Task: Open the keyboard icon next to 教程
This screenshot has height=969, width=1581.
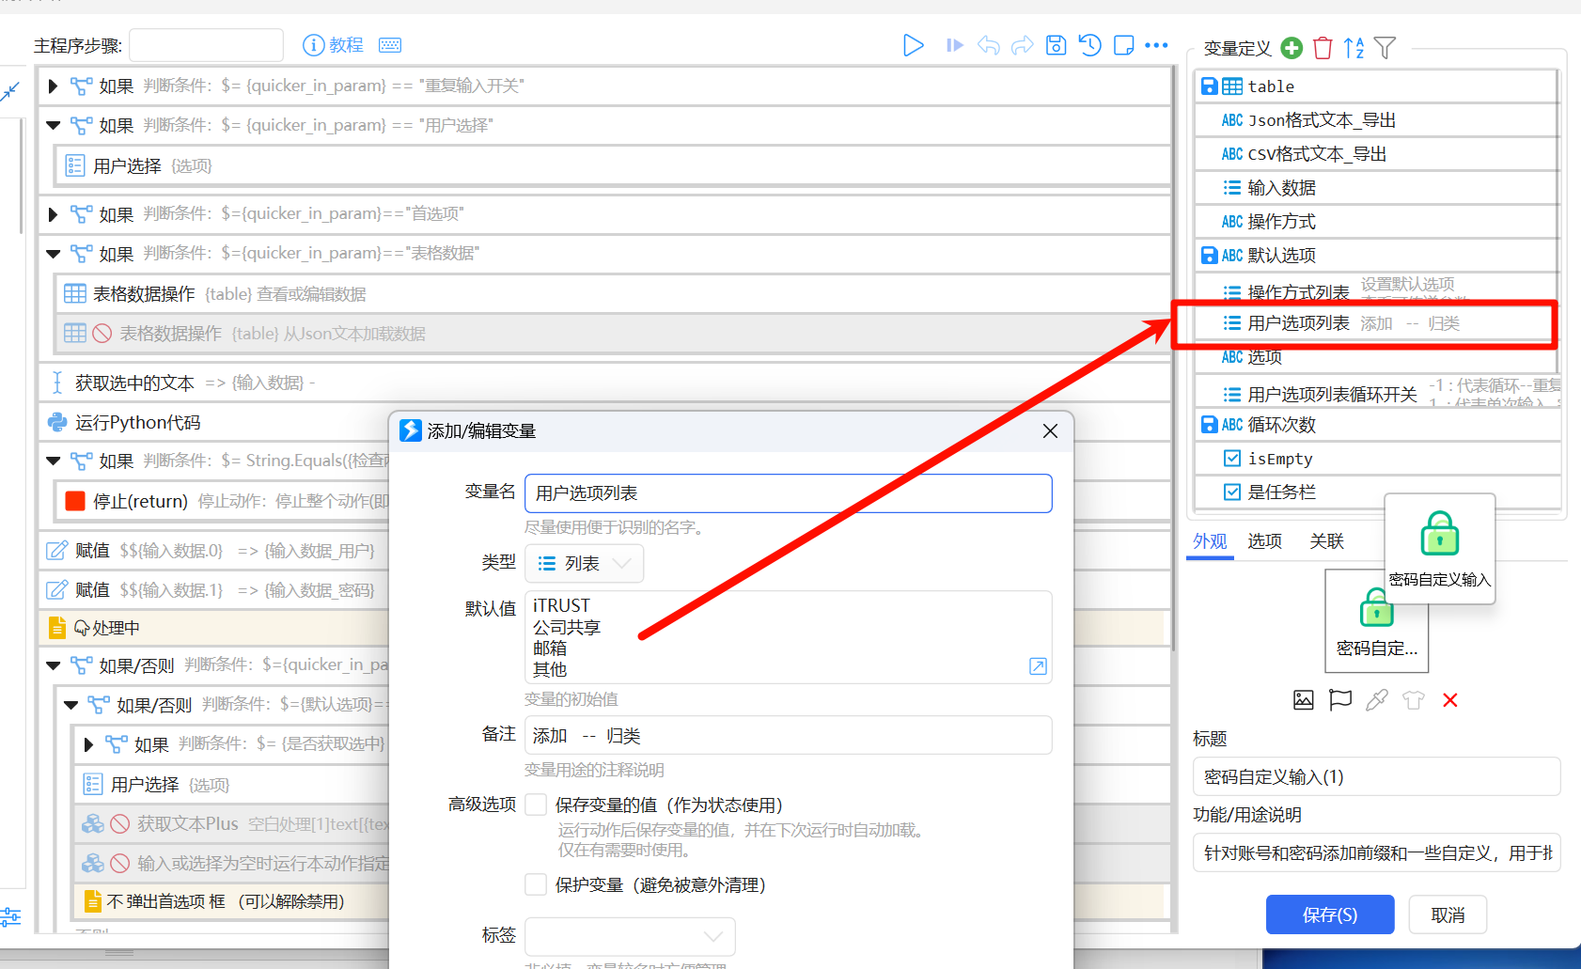Action: (390, 45)
